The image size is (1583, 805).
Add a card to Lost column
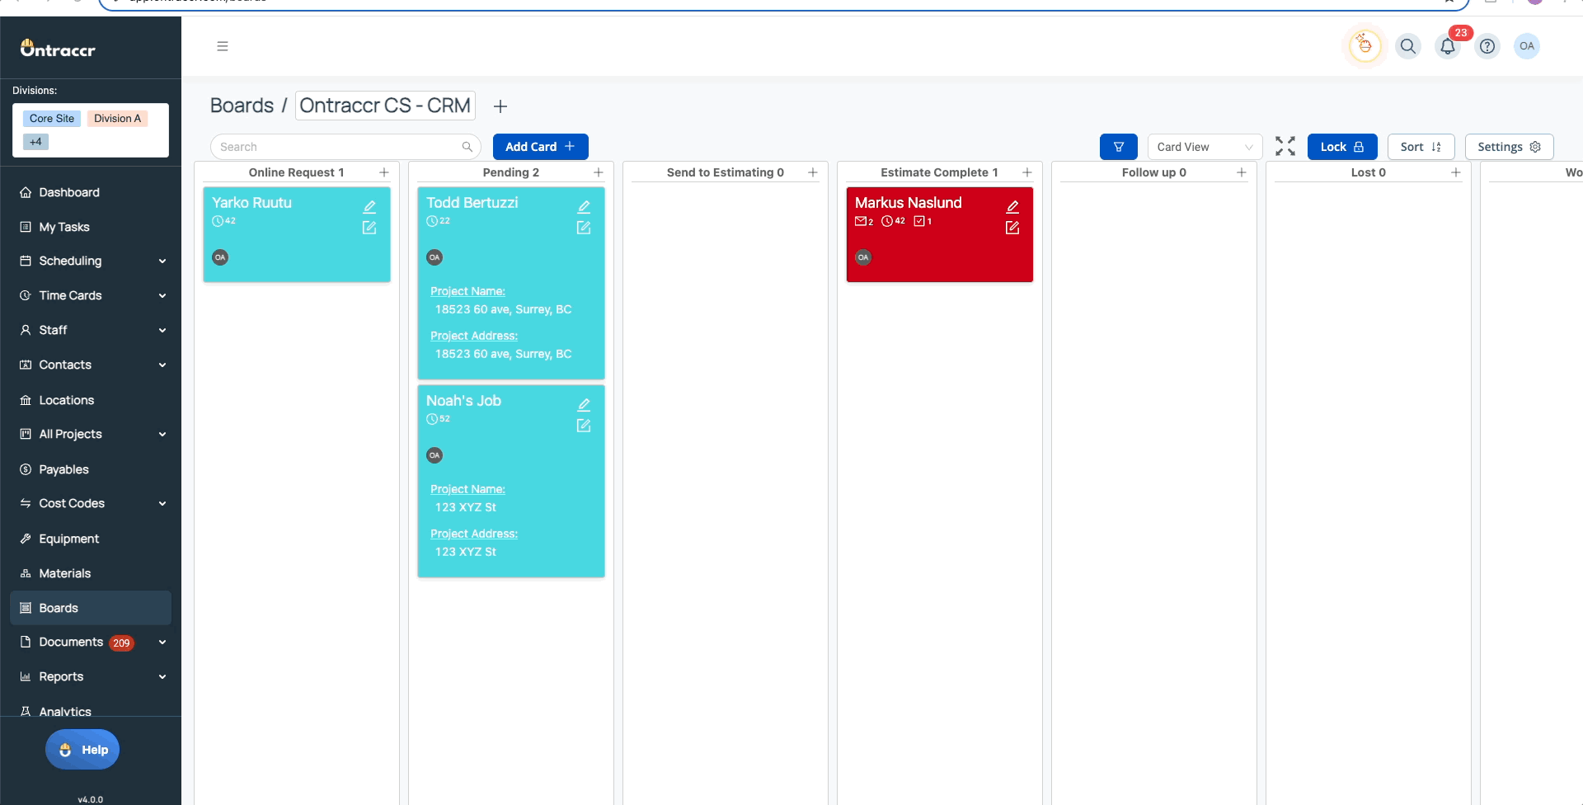pyautogui.click(x=1456, y=172)
